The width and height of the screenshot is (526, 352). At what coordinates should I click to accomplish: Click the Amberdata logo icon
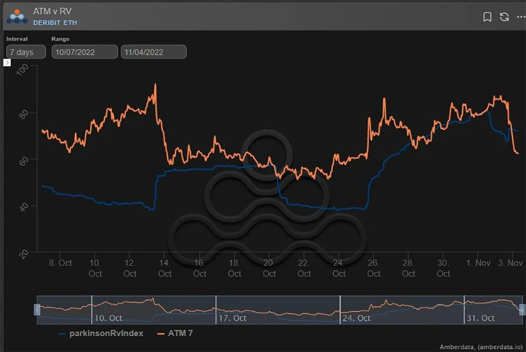point(17,17)
